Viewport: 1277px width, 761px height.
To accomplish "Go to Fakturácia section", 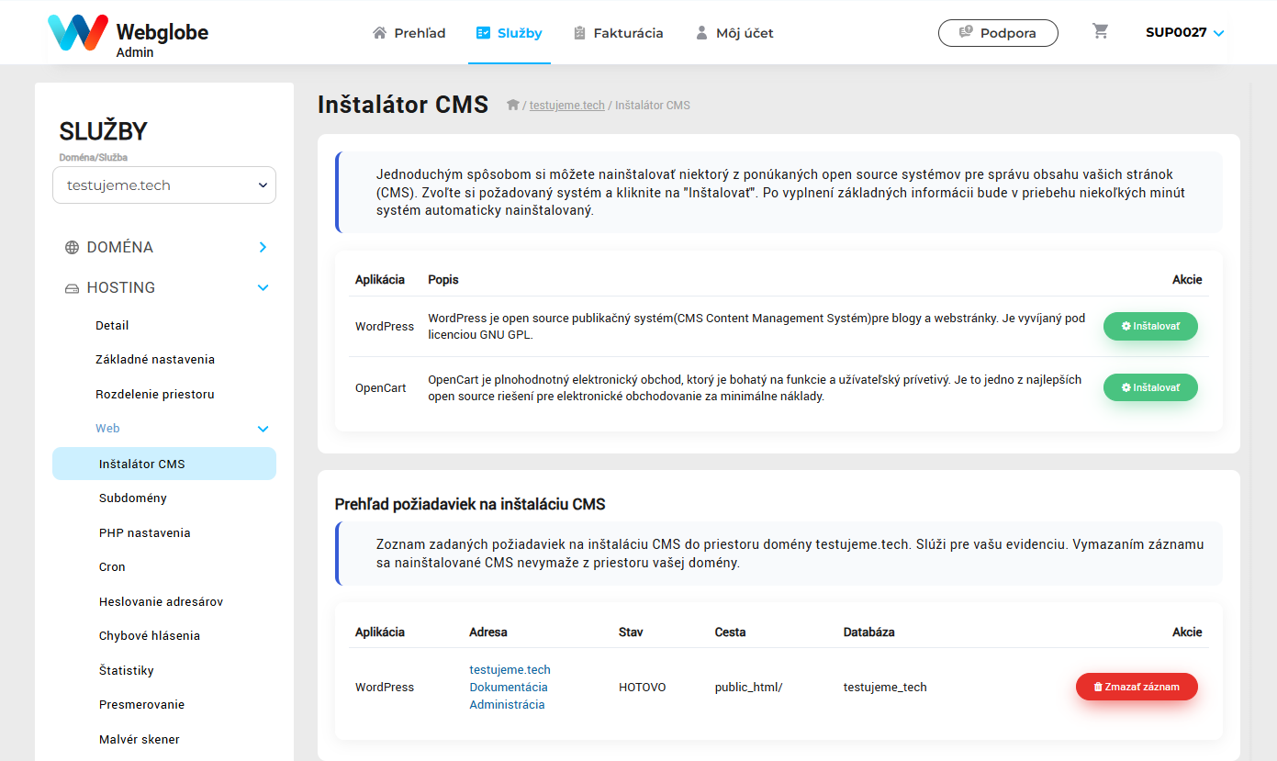I will (618, 33).
